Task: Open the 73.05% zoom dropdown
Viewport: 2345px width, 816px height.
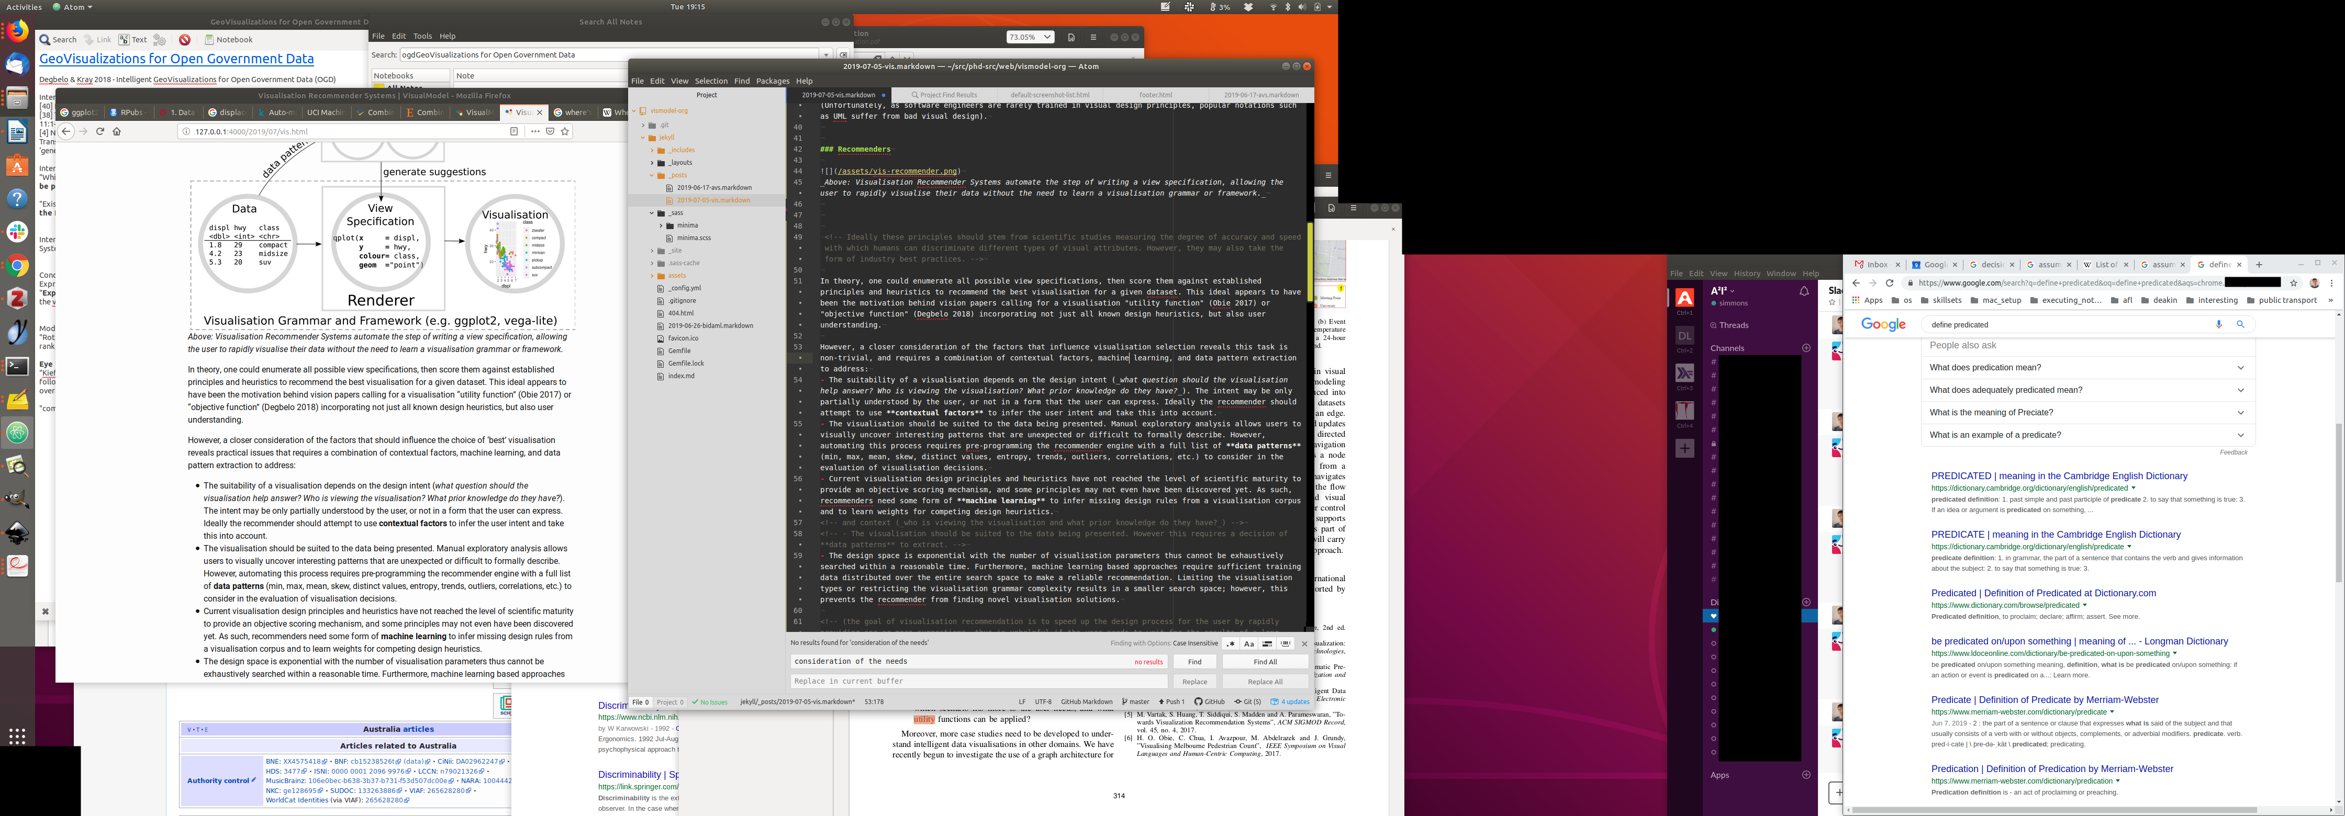Action: coord(1030,37)
